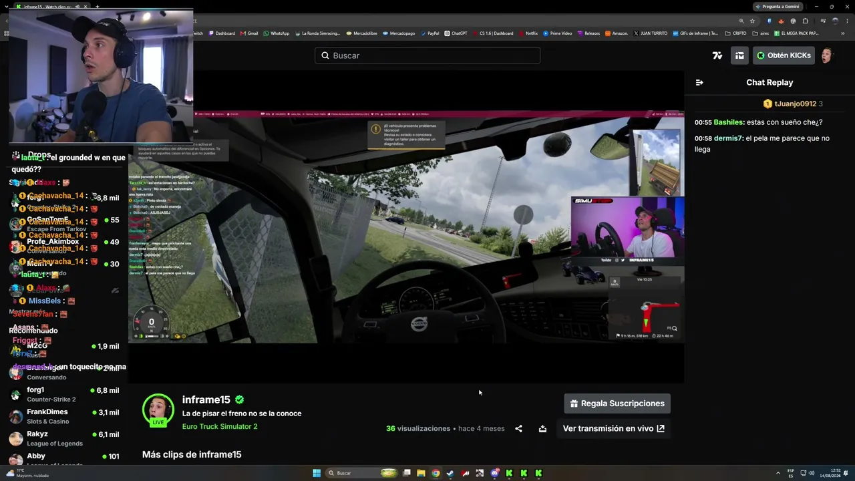Show hidden system tray icons
This screenshot has height=481, width=855.
click(x=777, y=473)
